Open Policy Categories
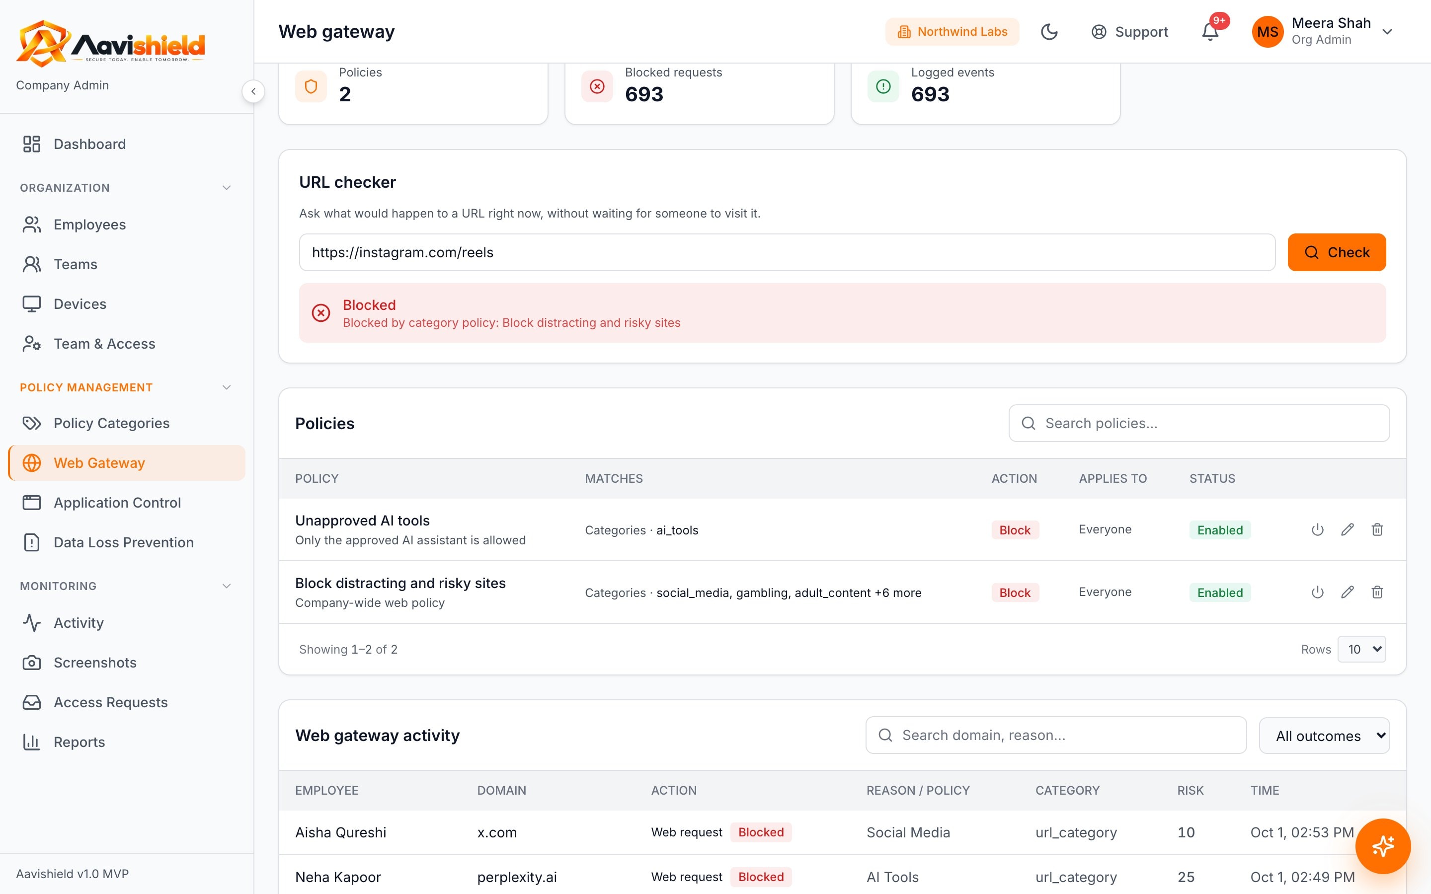The height and width of the screenshot is (894, 1431). (127, 423)
